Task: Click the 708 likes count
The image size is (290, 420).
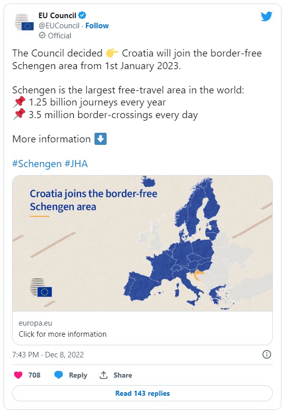Action: [34, 375]
